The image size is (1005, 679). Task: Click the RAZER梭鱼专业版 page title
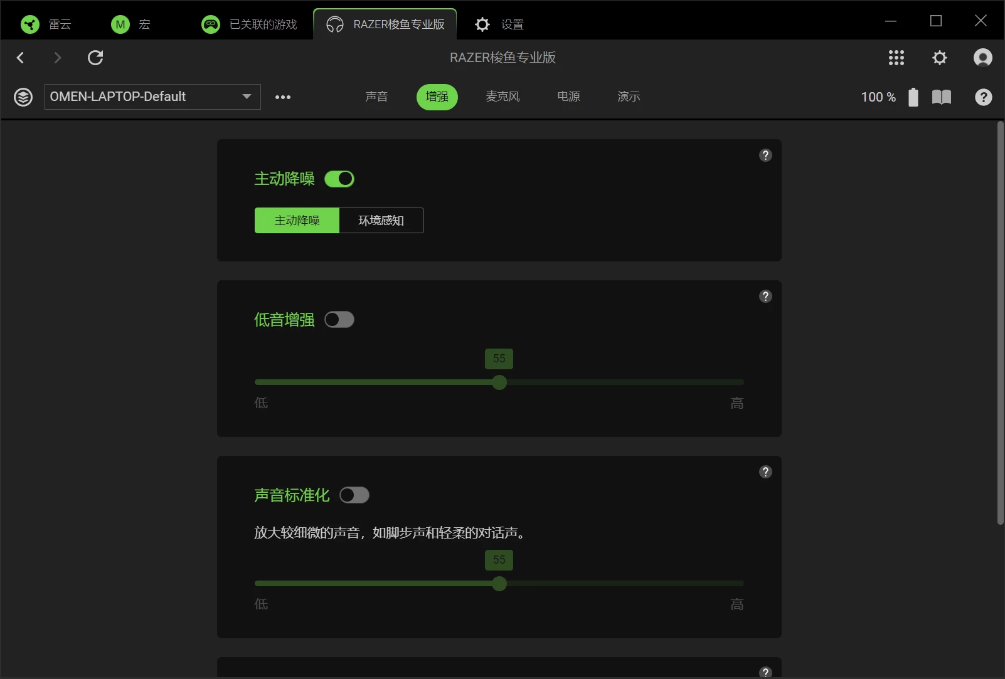tap(502, 58)
